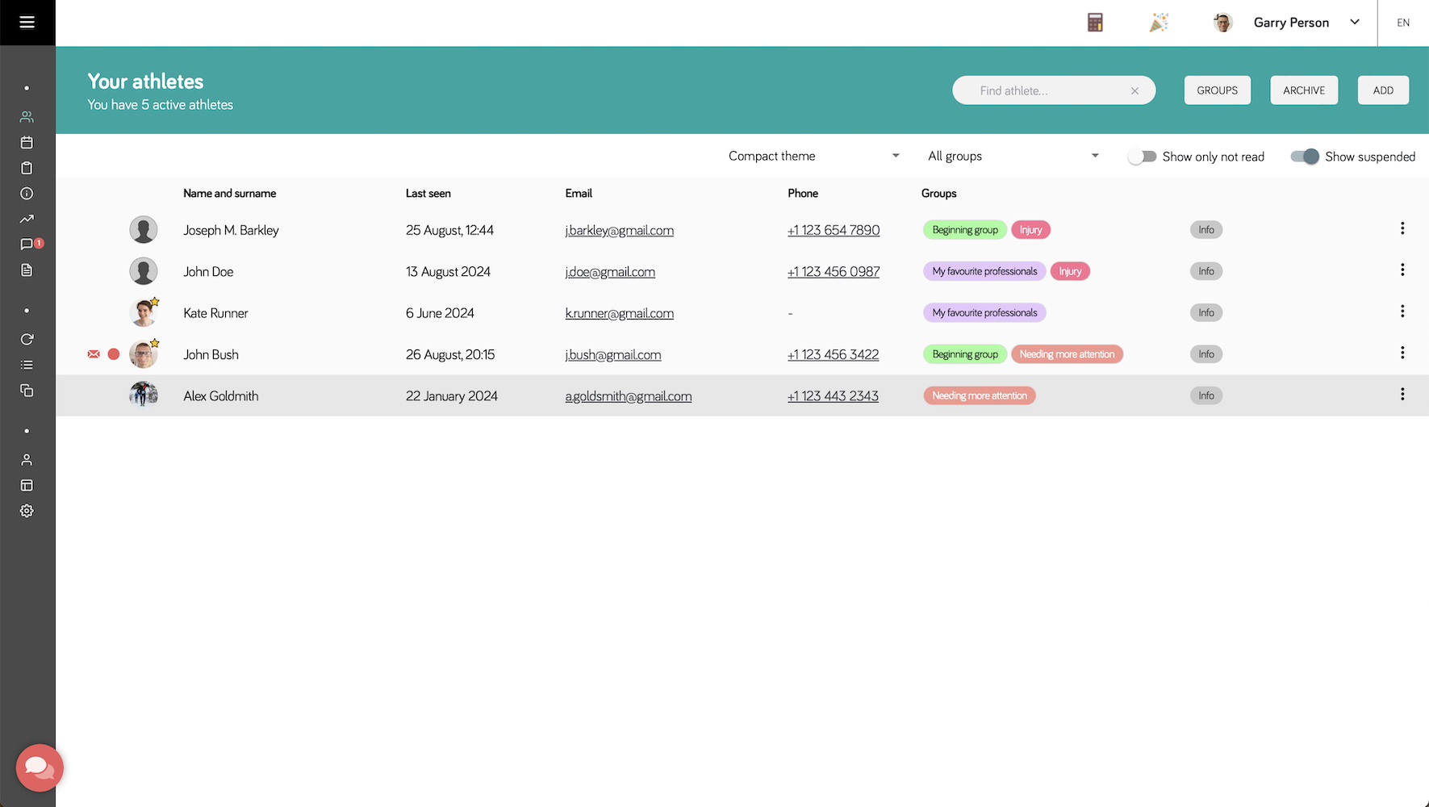The height and width of the screenshot is (807, 1429).
Task: Open the All groups filter dropdown
Action: [1013, 157]
